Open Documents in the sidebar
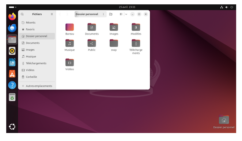 click(37, 43)
